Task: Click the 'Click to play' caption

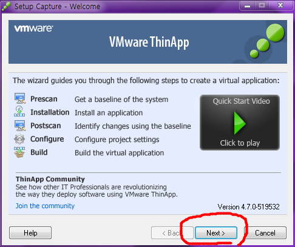Action: tap(240, 143)
